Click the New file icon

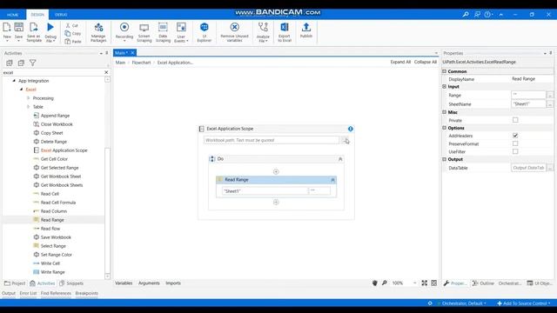(7, 27)
